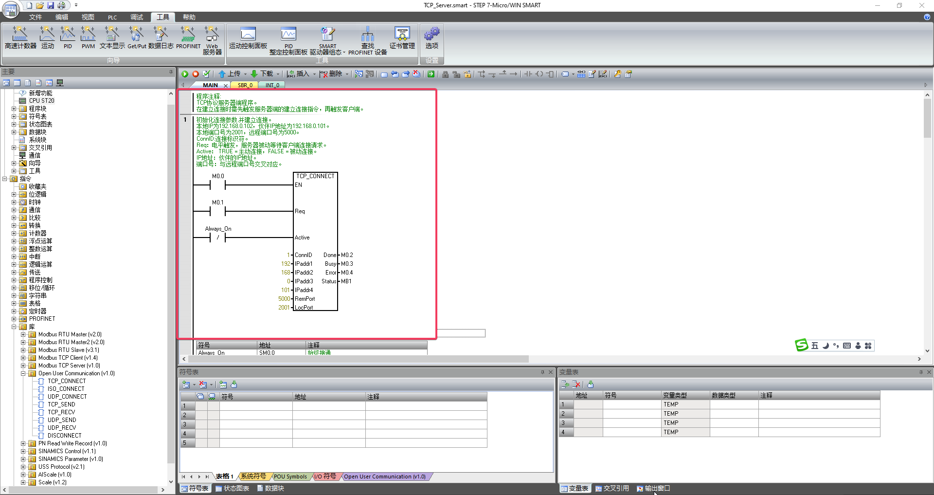The width and height of the screenshot is (934, 495).
Task: Expand the 程序块 tree node
Action: (x=14, y=109)
